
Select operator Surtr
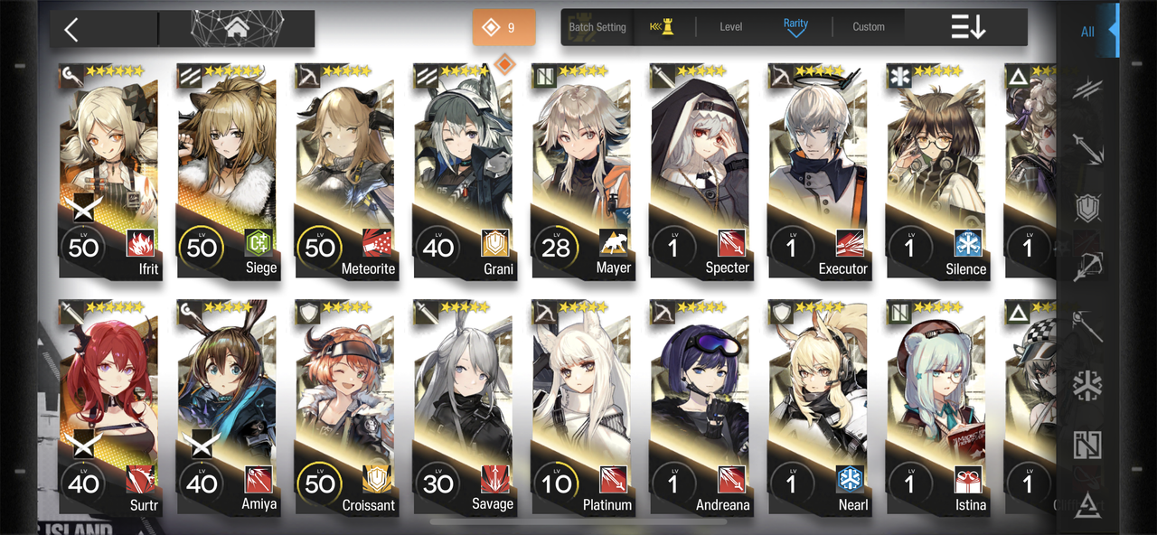click(108, 408)
